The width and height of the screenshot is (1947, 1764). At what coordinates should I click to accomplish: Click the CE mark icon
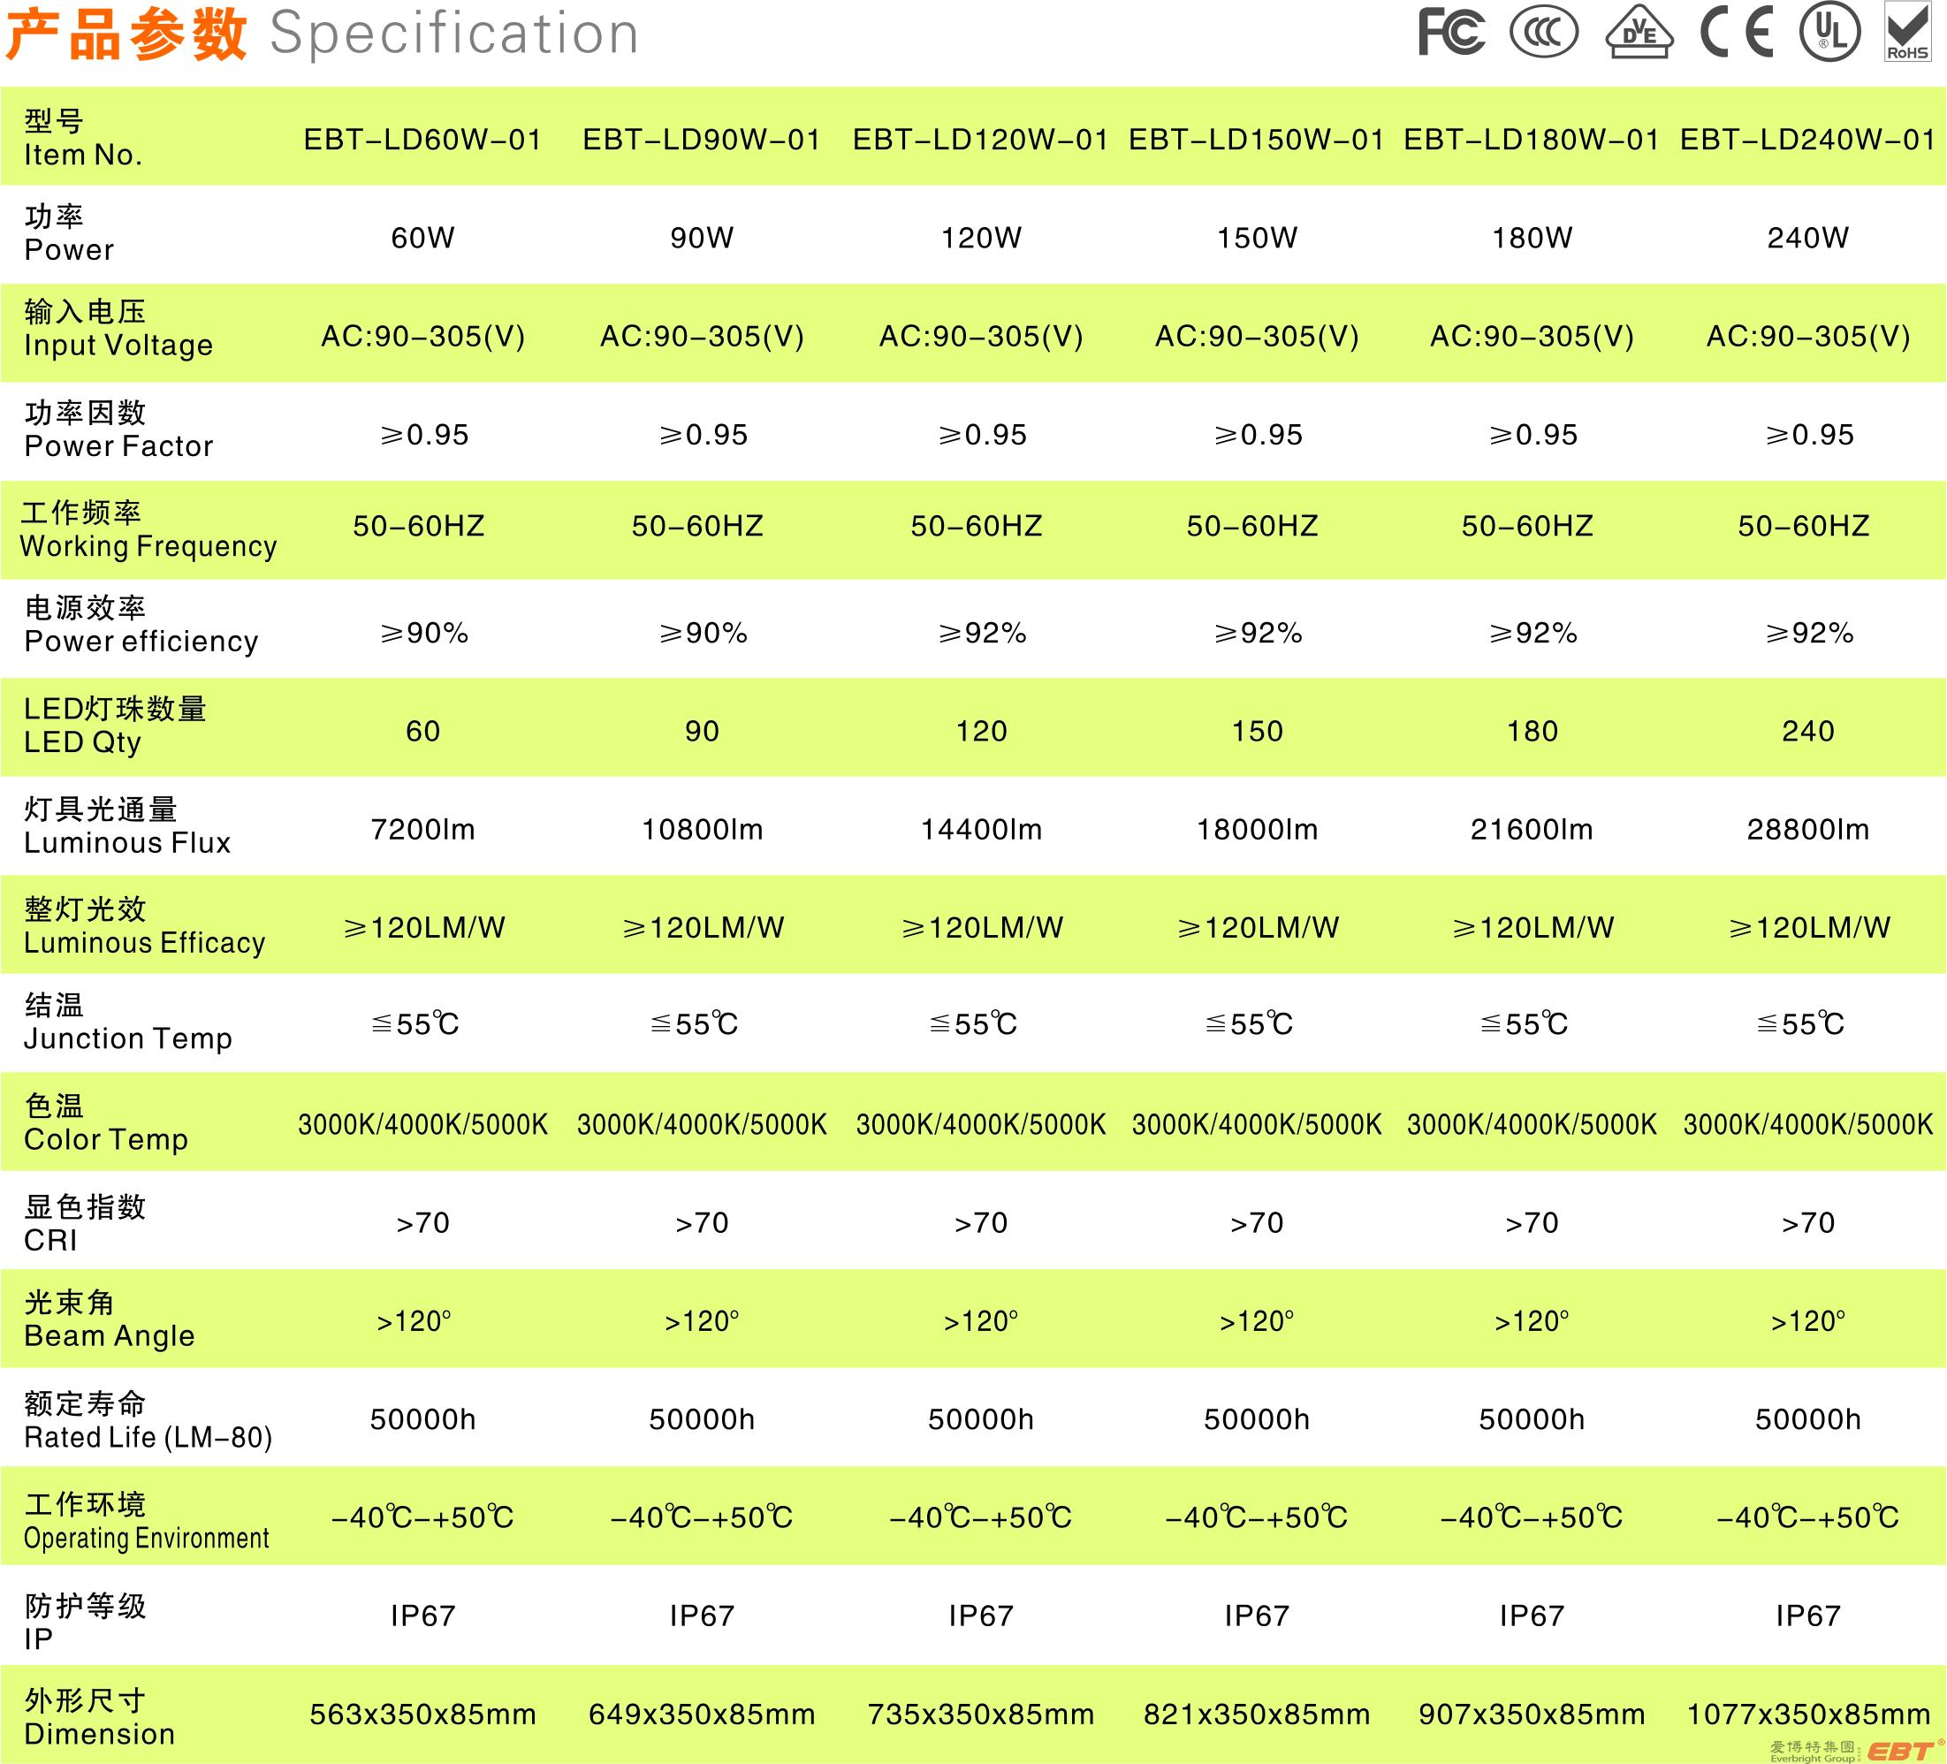tap(1737, 32)
